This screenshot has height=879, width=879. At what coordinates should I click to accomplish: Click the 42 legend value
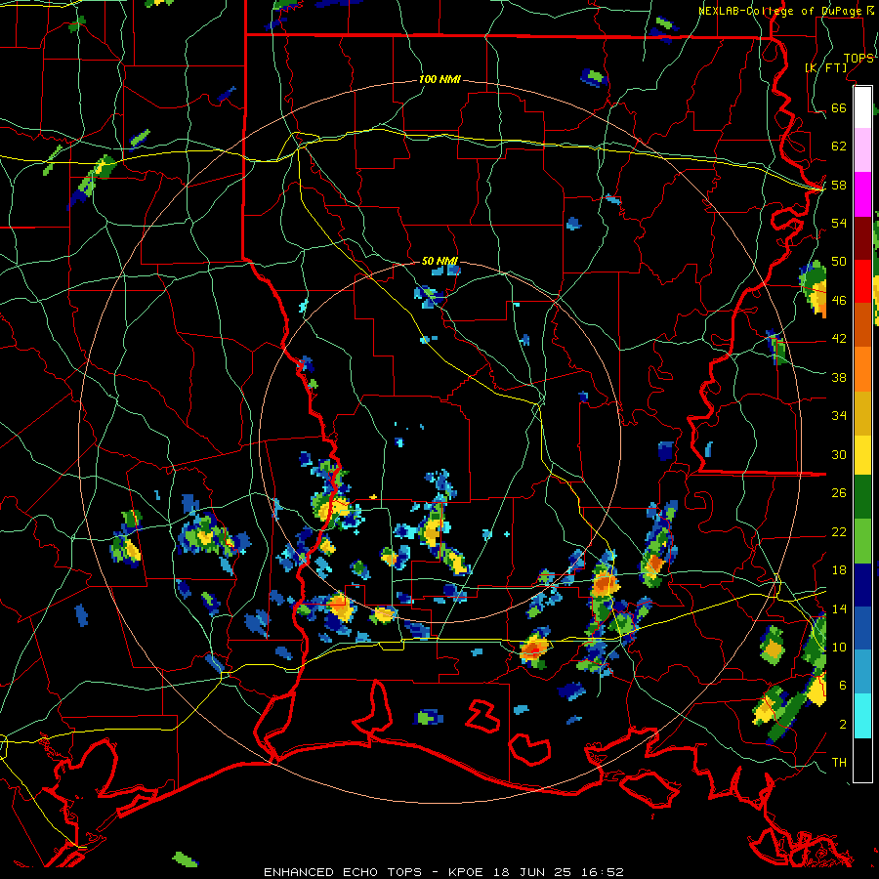point(839,339)
